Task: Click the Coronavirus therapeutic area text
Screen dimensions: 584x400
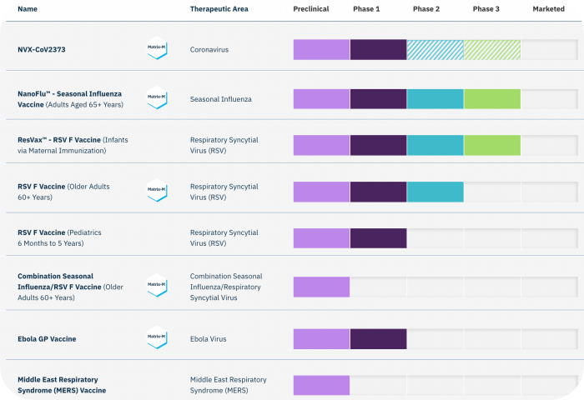Action: pos(209,49)
